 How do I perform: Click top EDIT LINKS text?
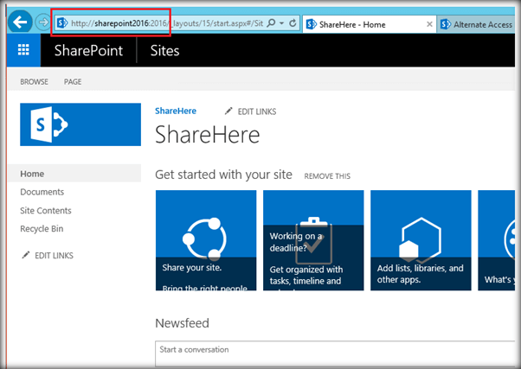coord(257,111)
